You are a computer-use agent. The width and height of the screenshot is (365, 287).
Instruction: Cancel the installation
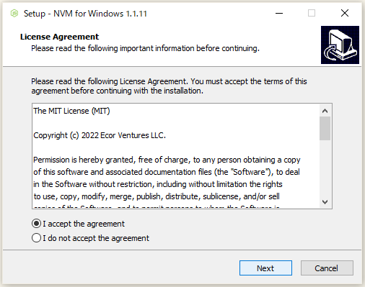click(327, 268)
